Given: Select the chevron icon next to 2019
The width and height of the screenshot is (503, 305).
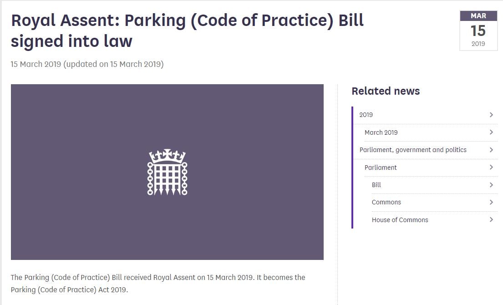Looking at the screenshot, I should 491,115.
